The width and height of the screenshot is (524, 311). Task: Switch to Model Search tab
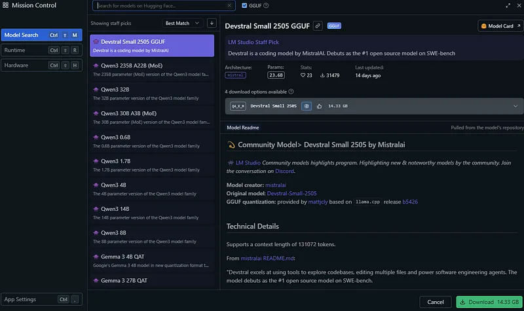click(41, 35)
